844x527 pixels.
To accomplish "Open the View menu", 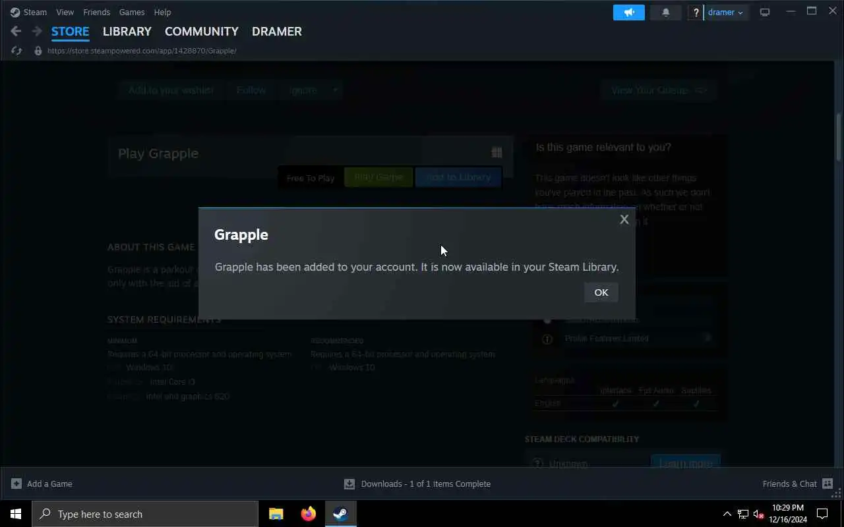I will click(65, 12).
